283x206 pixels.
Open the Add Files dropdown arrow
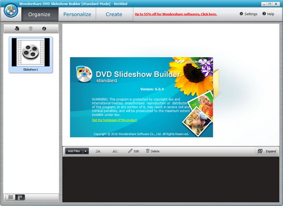85,151
